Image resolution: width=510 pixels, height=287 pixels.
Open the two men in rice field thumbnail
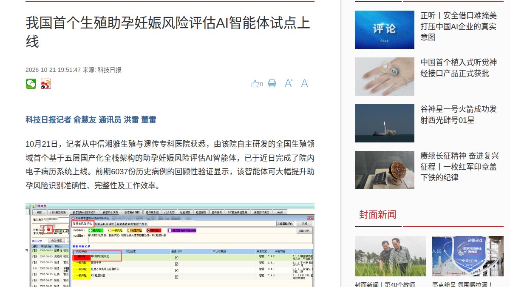pyautogui.click(x=391, y=256)
